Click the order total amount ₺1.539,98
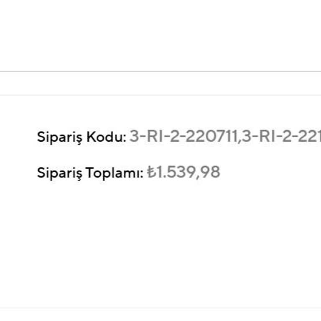The height and width of the screenshot is (321, 321). [183, 173]
